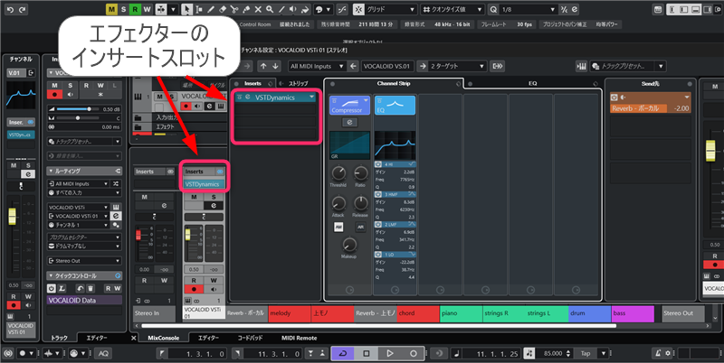Image resolution: width=724 pixels, height=363 pixels.
Task: Click the compressor Threshold knob
Action: point(338,173)
